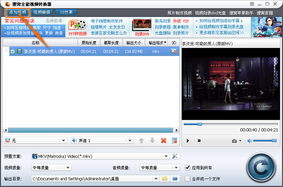Viewport: 283px width, 187px height.
Task: Click the video file icon in the row
Action: pos(19,52)
